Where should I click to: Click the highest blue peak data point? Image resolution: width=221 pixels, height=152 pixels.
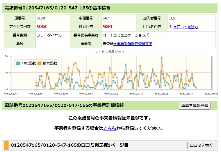(126, 64)
